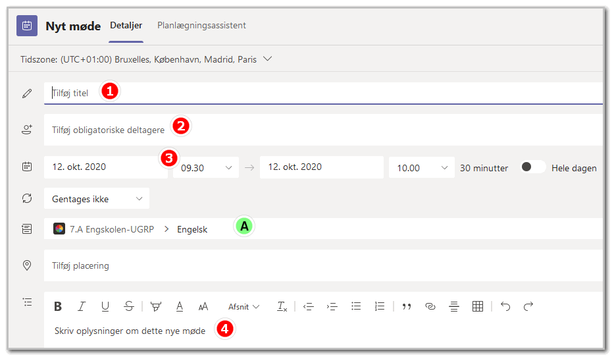Viewport: 614px width, 357px height.
Task: Toggle italic formatting
Action: [82, 306]
